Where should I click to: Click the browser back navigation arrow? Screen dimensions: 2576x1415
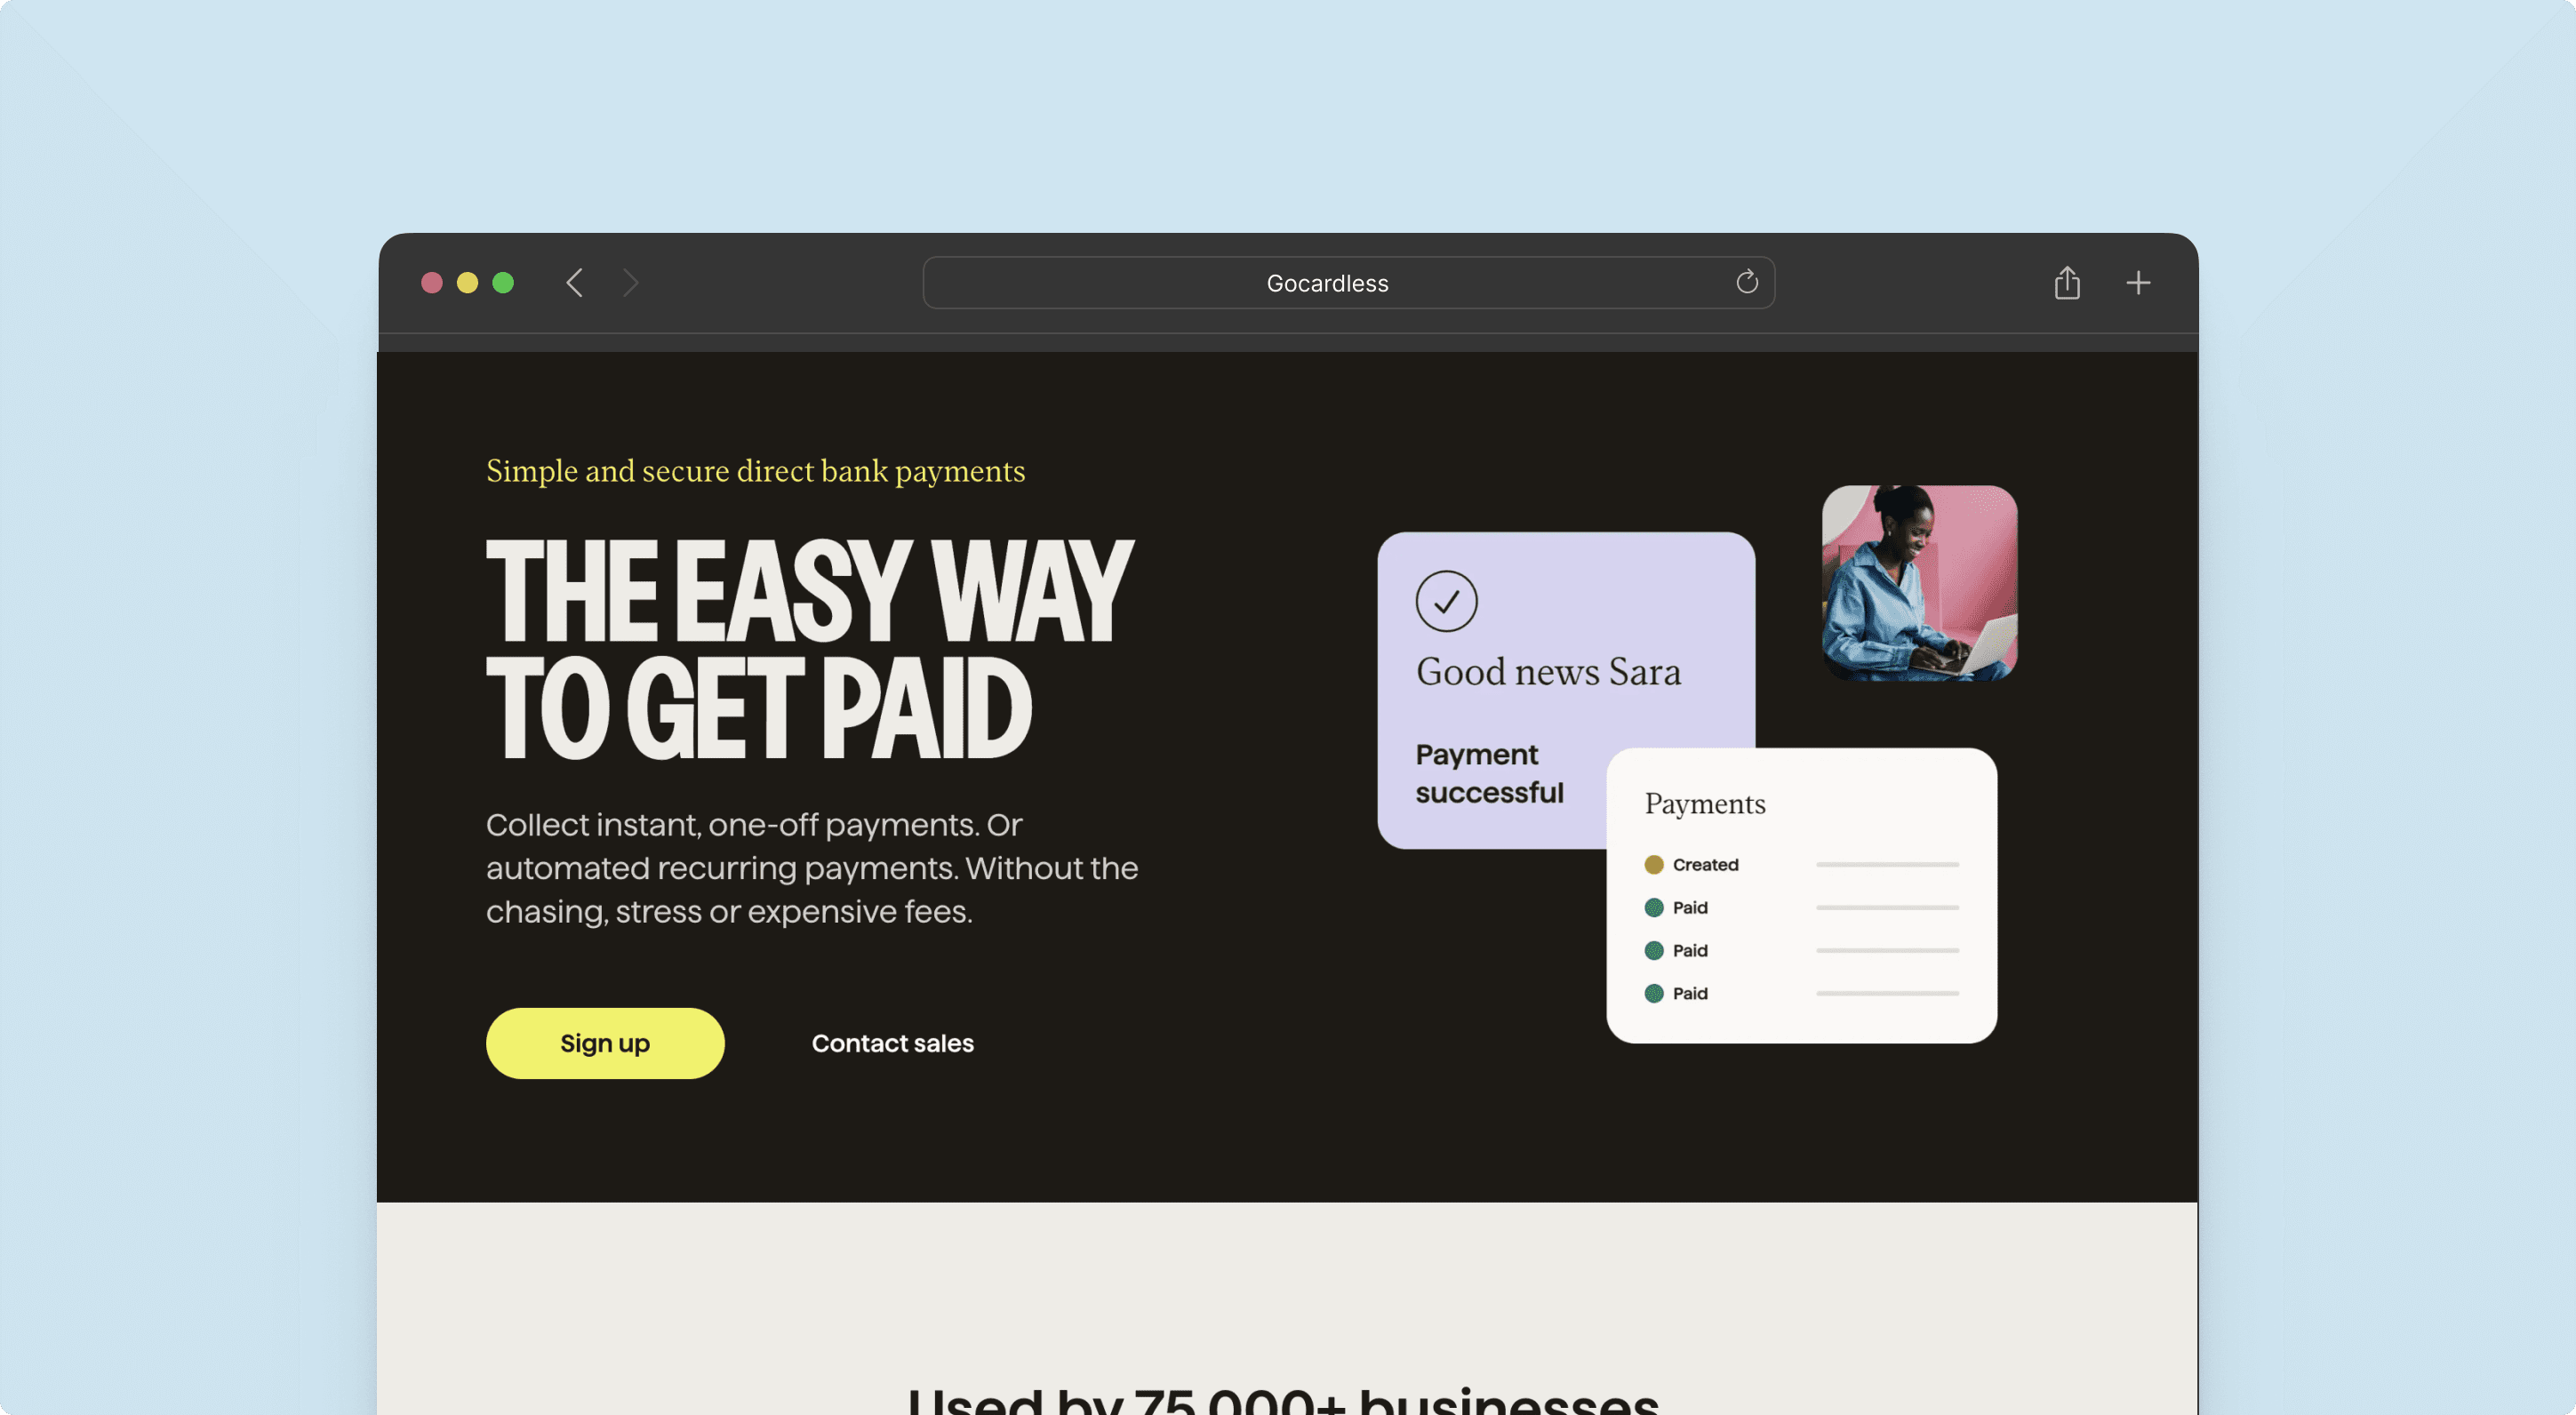click(575, 283)
